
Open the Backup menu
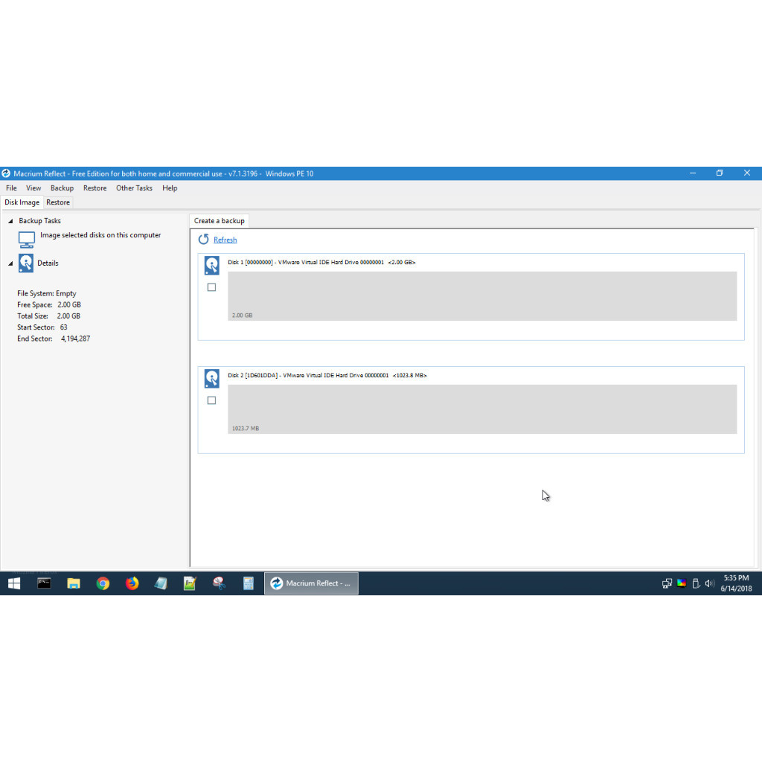62,188
